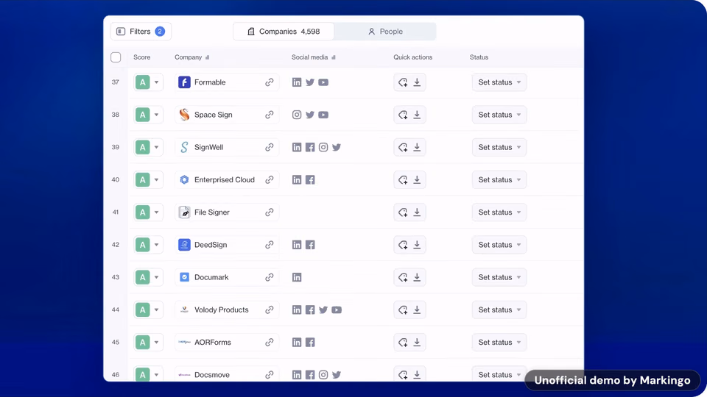The width and height of the screenshot is (707, 397).
Task: Click the Quick actions column header
Action: tap(412, 57)
